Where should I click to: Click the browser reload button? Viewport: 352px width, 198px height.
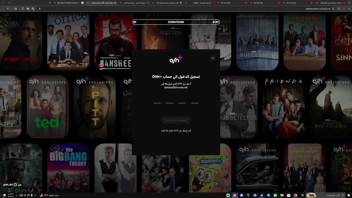pyautogui.click(x=339, y=9)
